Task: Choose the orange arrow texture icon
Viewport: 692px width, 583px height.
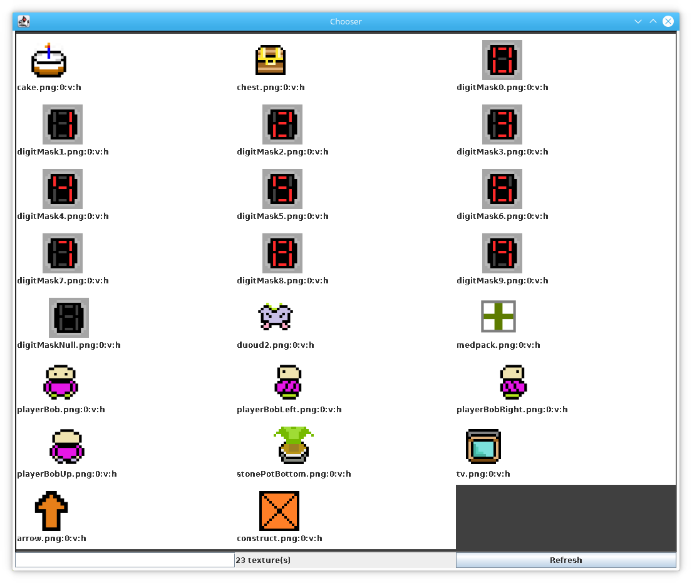Action: pyautogui.click(x=51, y=510)
